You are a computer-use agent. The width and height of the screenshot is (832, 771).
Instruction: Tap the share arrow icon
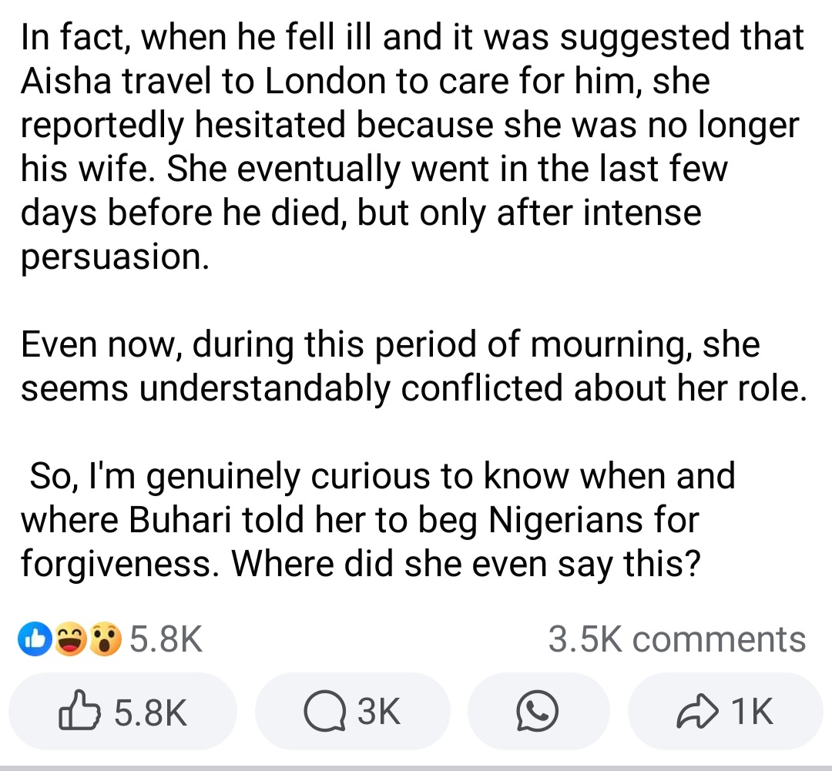pyautogui.click(x=697, y=711)
